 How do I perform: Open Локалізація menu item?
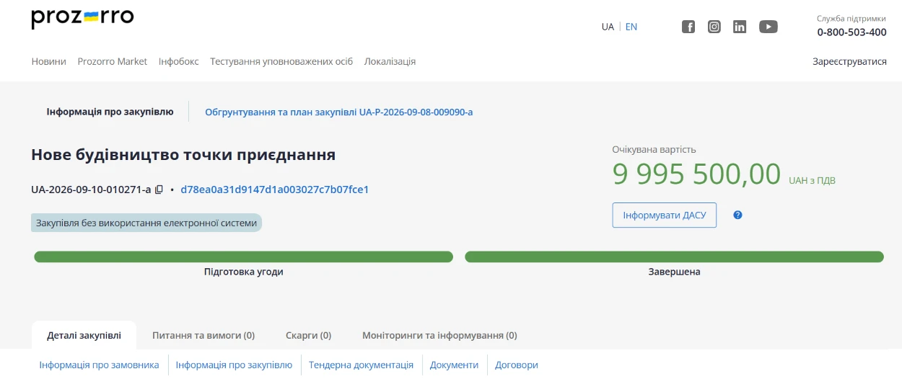click(390, 61)
